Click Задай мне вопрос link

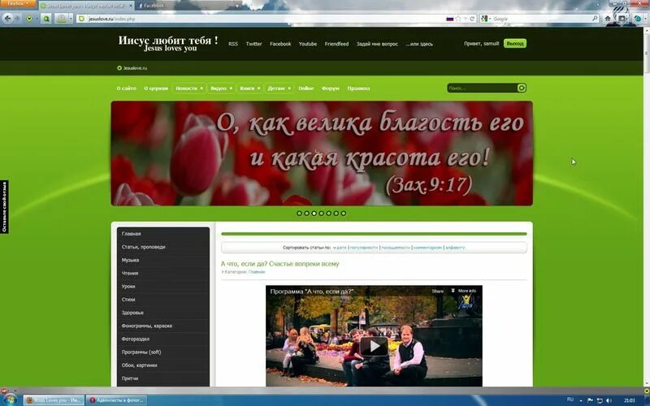pyautogui.click(x=377, y=44)
